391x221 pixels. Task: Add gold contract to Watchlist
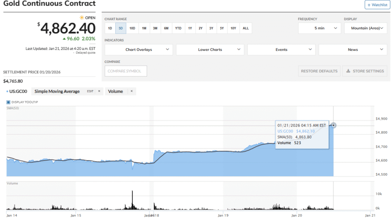[376, 5]
